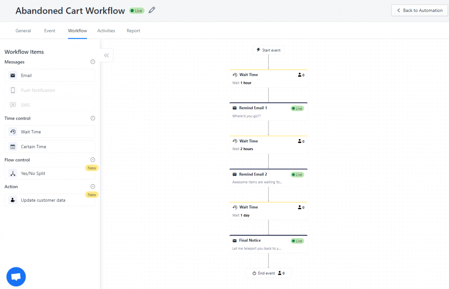Collapse sidebar with double chevron icon
The height and width of the screenshot is (289, 449).
click(x=106, y=55)
